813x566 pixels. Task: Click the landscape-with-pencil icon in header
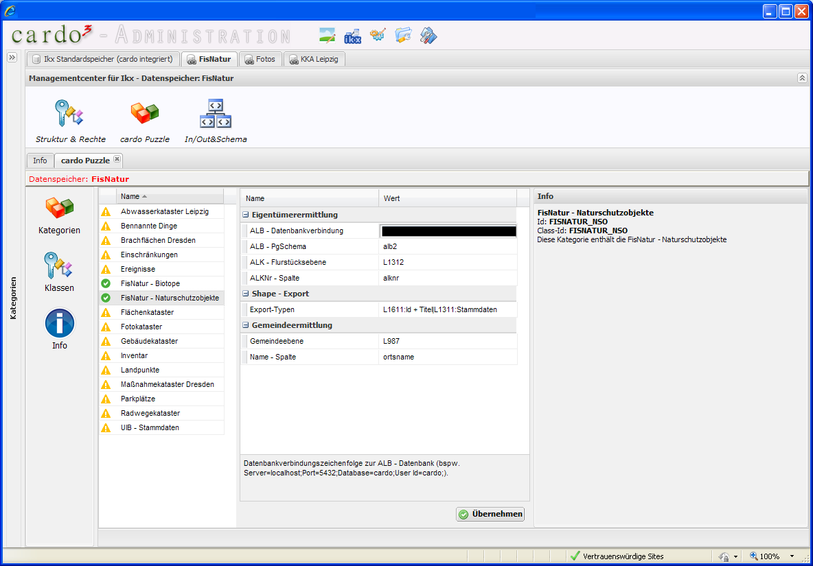pyautogui.click(x=328, y=36)
